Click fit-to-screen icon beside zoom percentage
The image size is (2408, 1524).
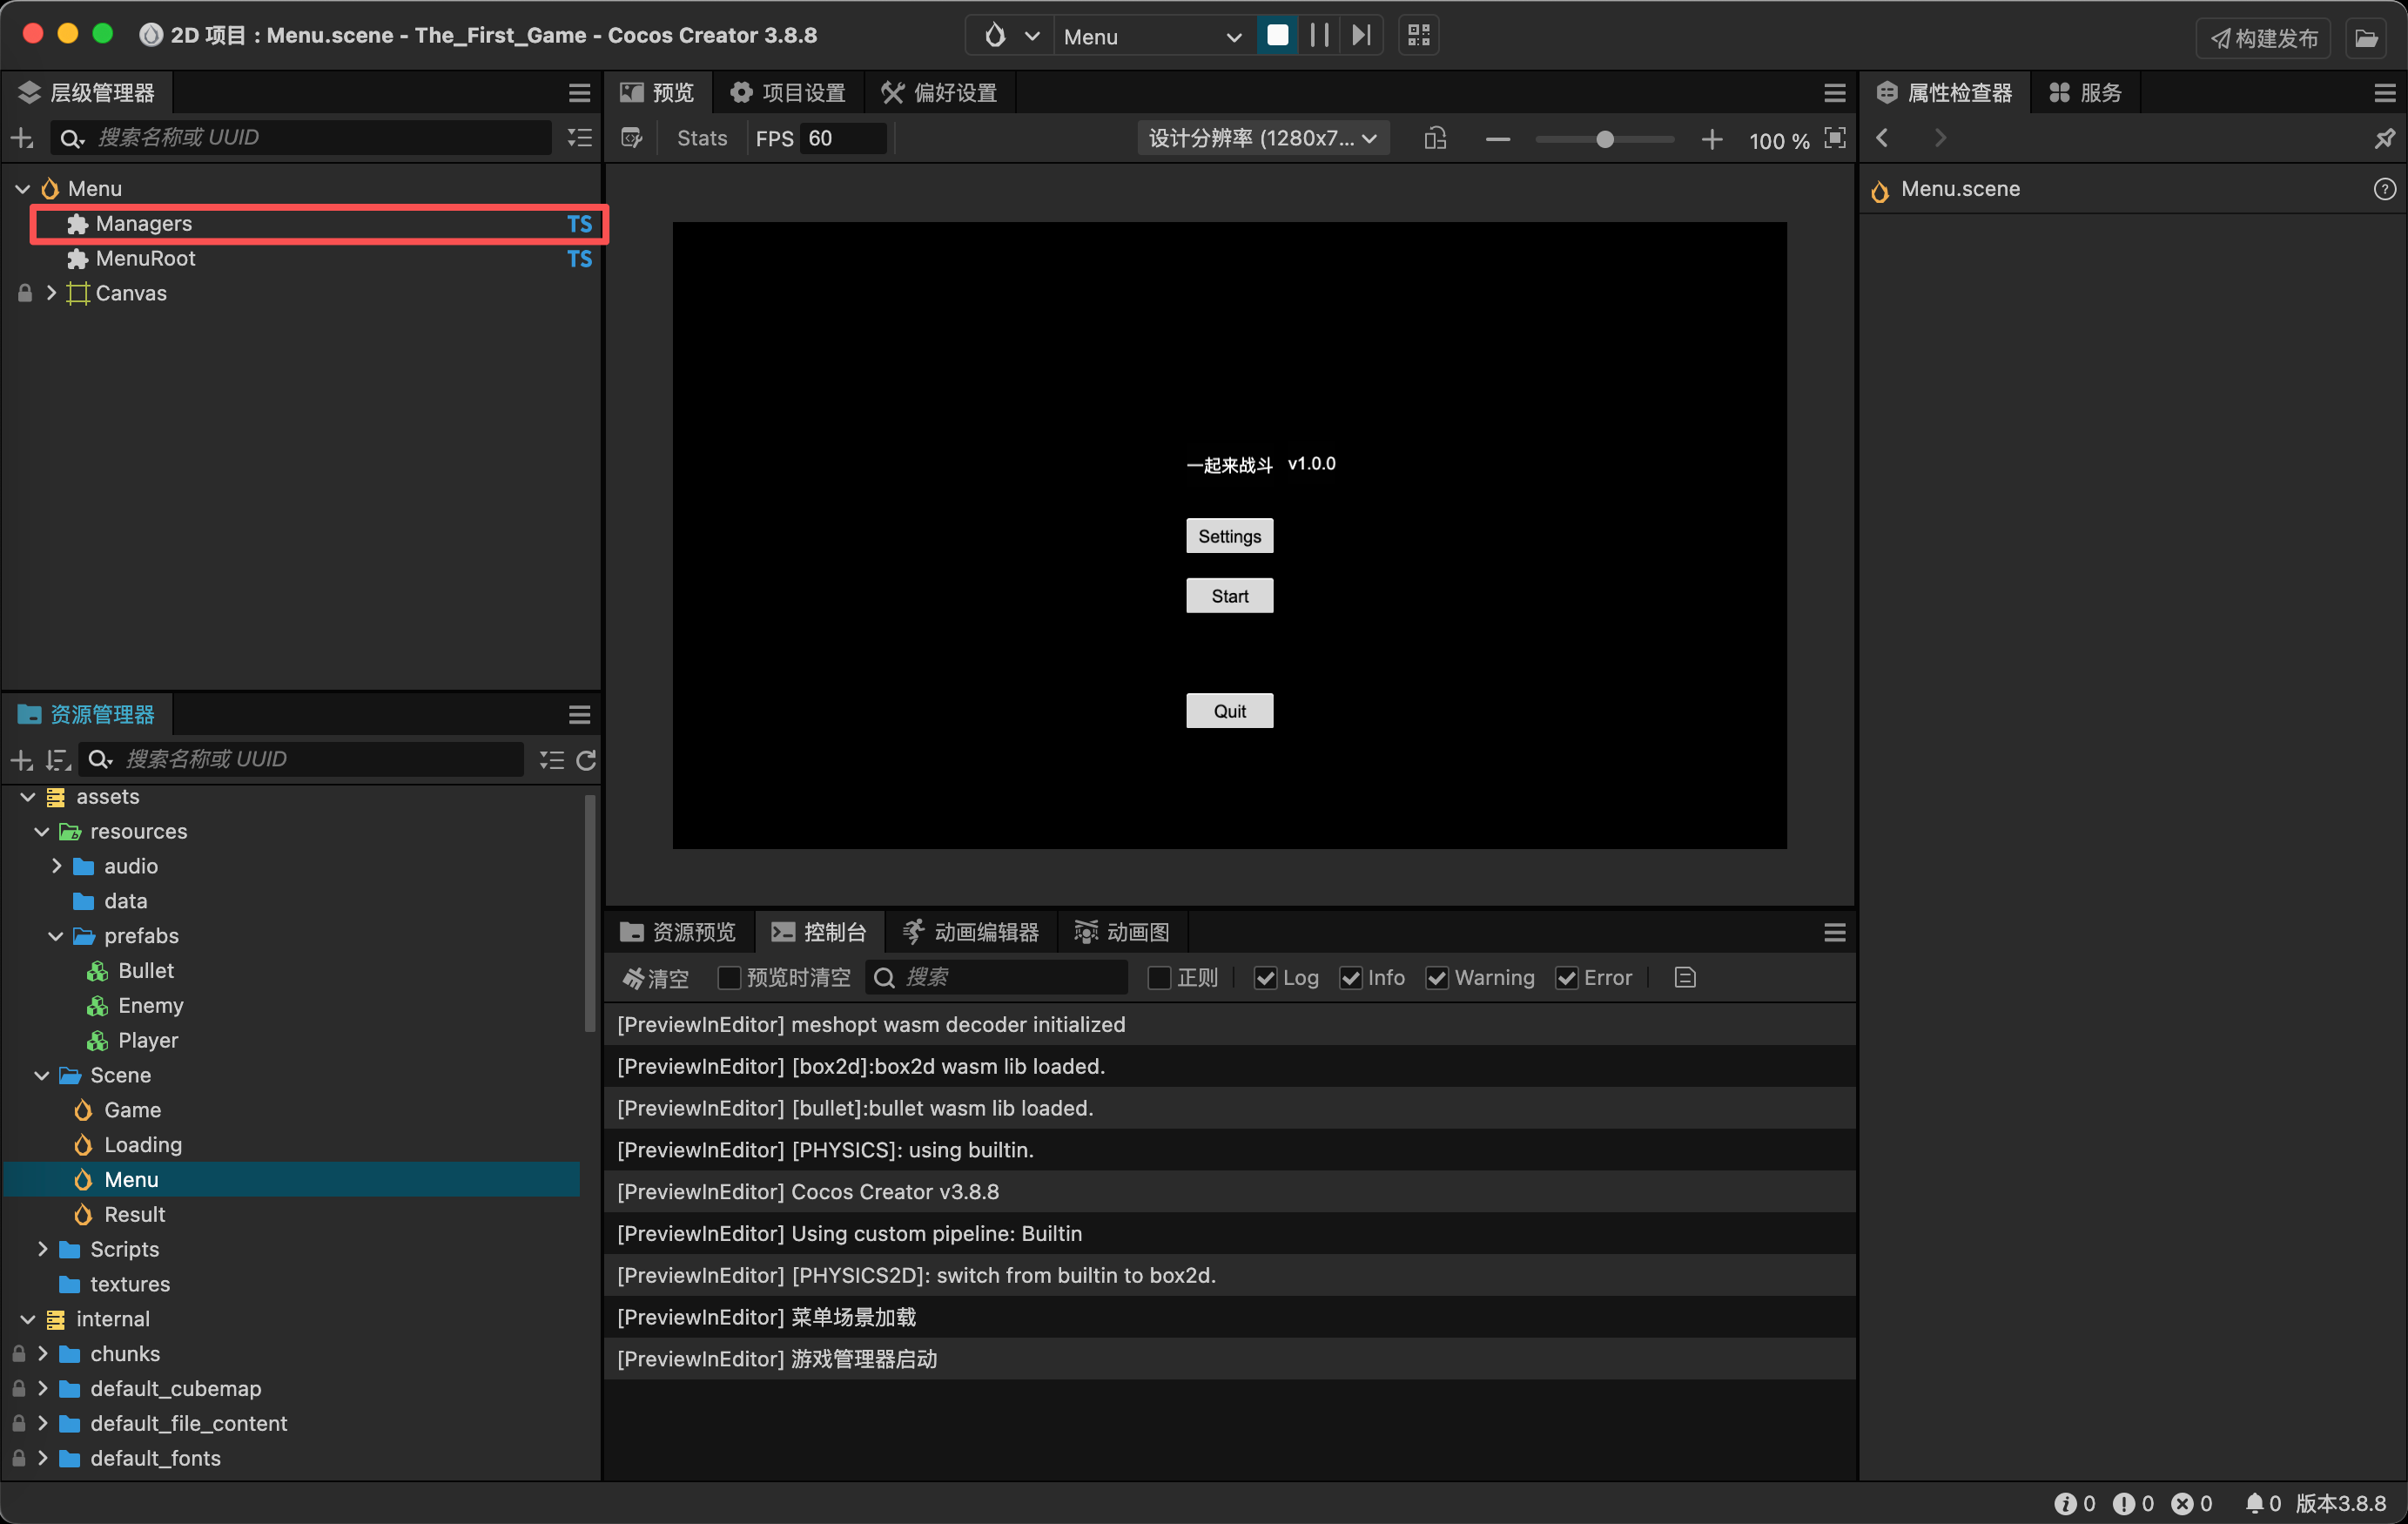click(x=1834, y=138)
